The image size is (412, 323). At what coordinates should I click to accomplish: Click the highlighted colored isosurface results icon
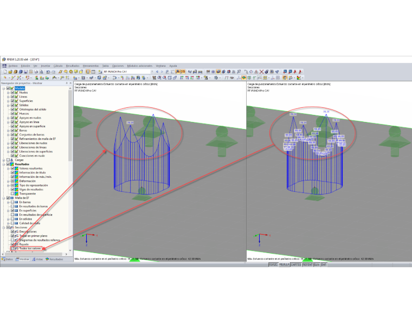(x=243, y=77)
